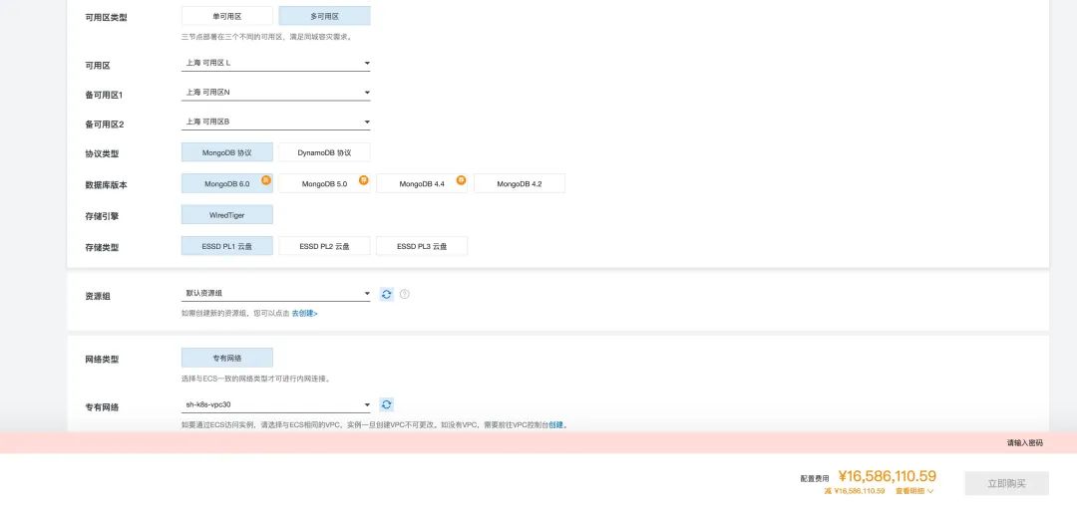Click 去创建 link for new resource group
This screenshot has width=1077, height=513.
click(x=304, y=313)
